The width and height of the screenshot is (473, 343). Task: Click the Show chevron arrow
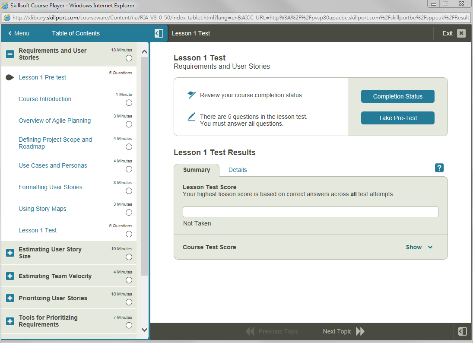[430, 247]
